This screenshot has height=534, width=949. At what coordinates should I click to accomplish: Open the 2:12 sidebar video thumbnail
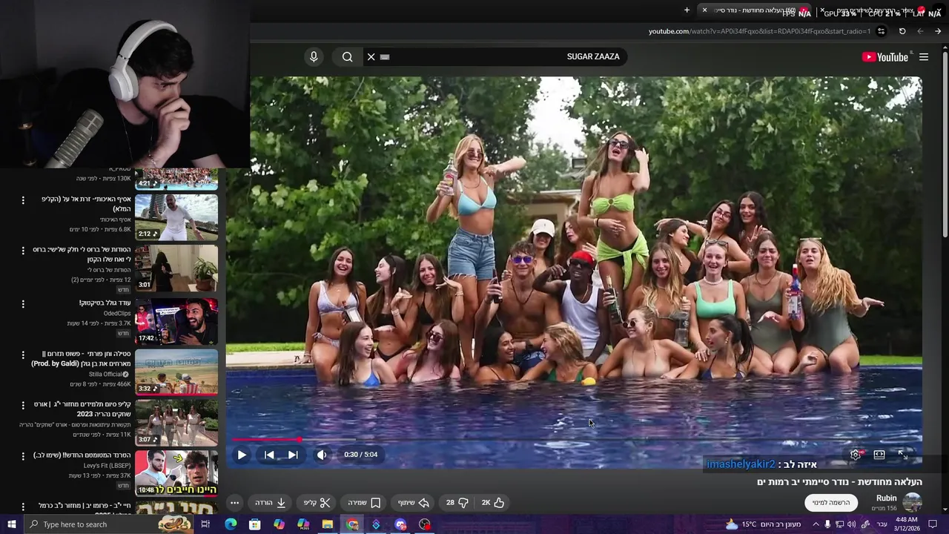pos(176,217)
